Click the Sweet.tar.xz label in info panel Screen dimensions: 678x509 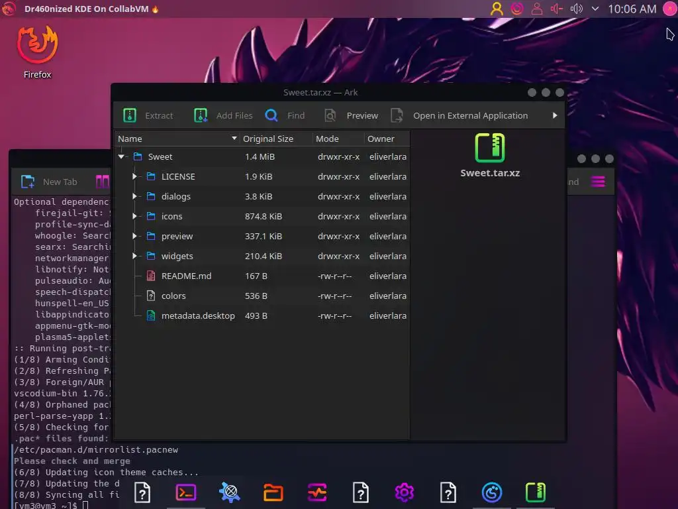click(x=490, y=173)
